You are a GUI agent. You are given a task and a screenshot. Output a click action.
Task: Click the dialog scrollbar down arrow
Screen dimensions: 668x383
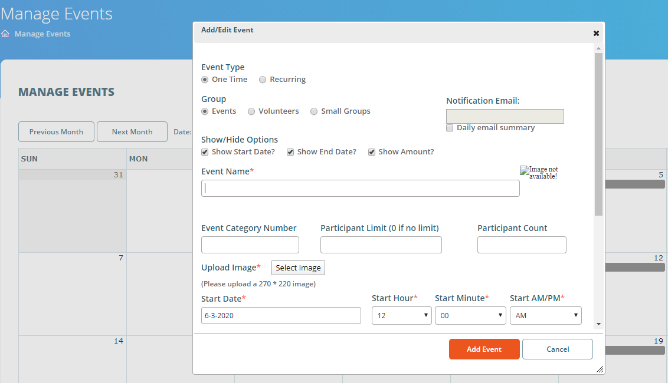pos(598,324)
